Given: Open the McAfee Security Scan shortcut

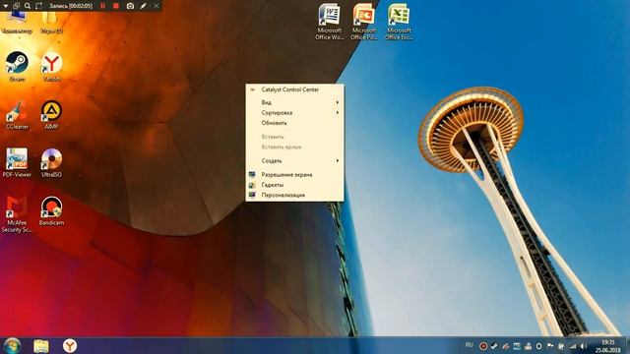Looking at the screenshot, I should (17, 214).
